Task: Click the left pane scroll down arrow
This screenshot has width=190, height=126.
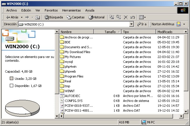Action: [x=57, y=116]
